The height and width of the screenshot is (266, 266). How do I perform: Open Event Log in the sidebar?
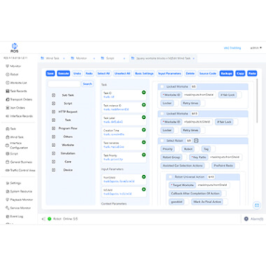click(15, 216)
